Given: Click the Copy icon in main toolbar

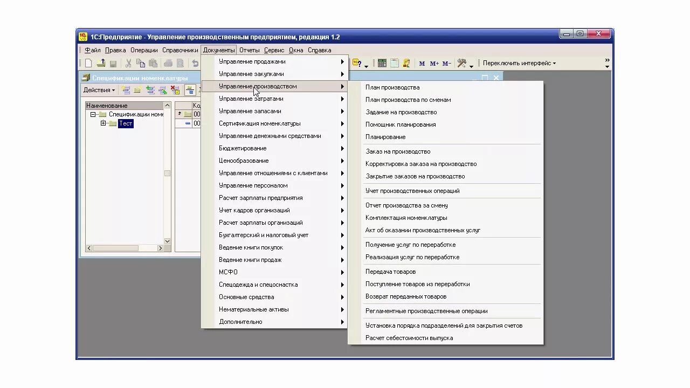Looking at the screenshot, I should pyautogui.click(x=141, y=63).
